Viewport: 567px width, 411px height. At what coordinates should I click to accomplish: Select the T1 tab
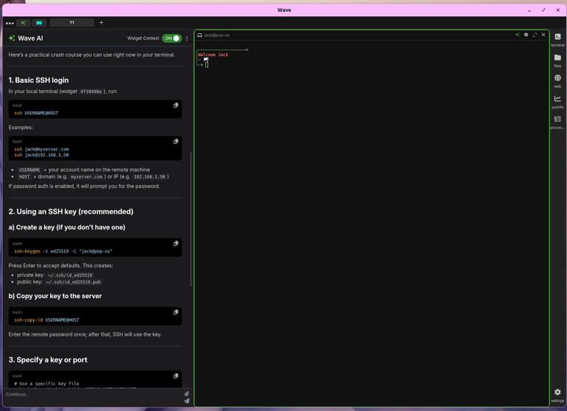coord(72,23)
